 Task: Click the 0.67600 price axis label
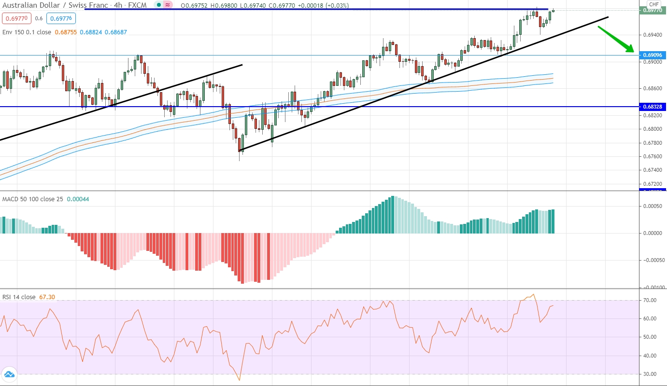pos(652,156)
